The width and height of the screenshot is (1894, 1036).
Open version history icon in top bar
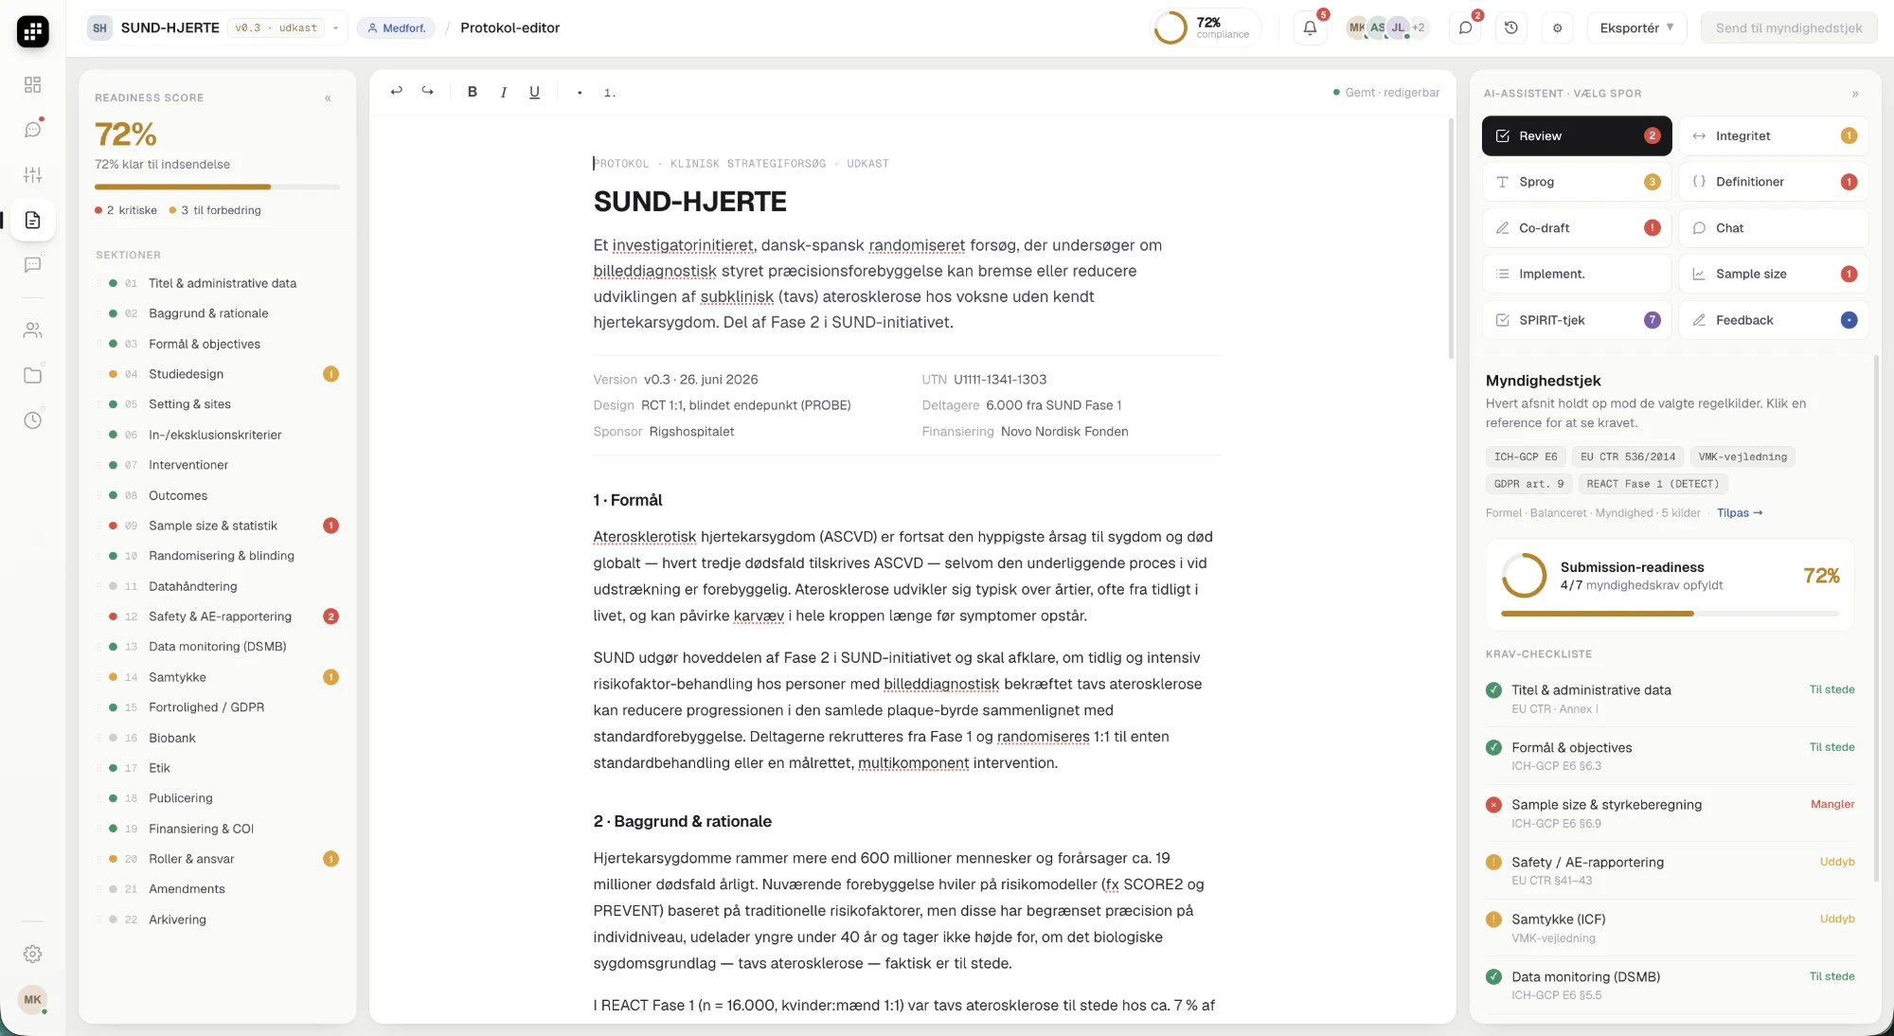point(1511,27)
